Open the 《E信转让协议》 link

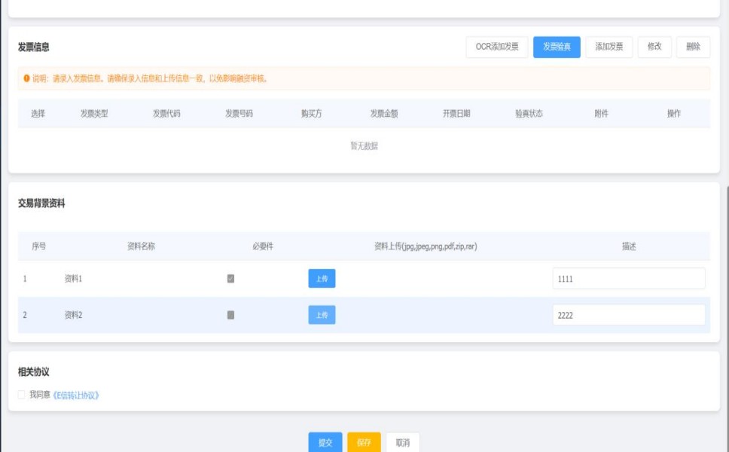(x=76, y=395)
